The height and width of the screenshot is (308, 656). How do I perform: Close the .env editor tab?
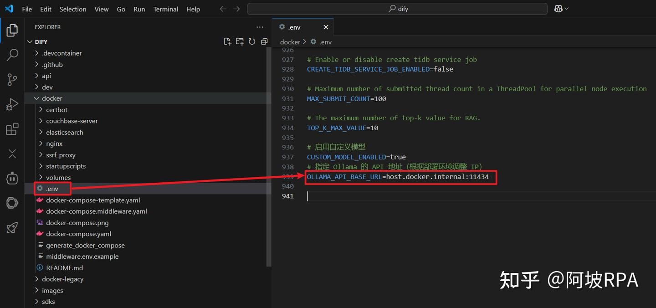(326, 27)
